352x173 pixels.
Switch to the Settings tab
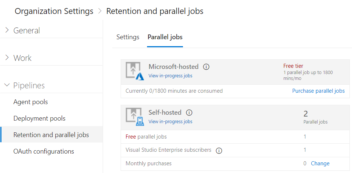click(x=128, y=37)
